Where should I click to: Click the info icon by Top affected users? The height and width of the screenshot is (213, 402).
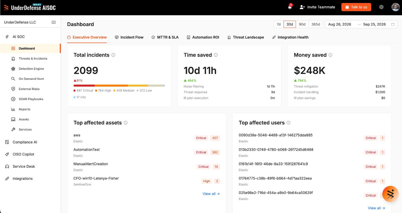click(288, 123)
